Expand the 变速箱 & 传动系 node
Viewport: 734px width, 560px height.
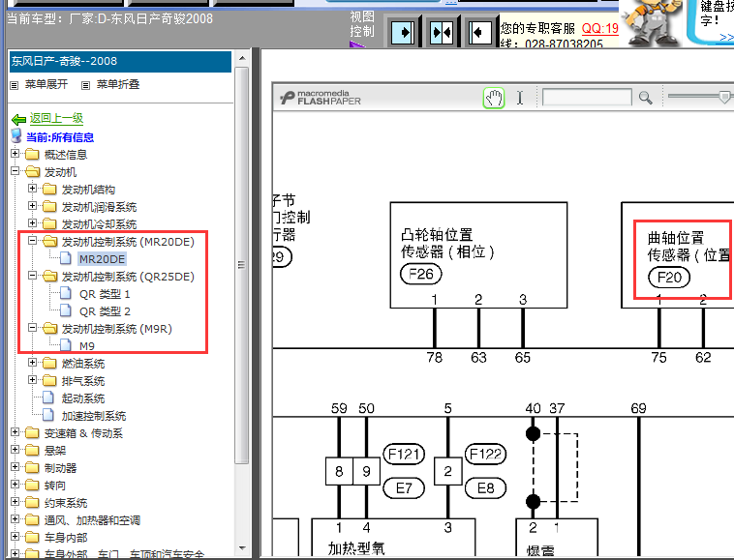[x=15, y=432]
